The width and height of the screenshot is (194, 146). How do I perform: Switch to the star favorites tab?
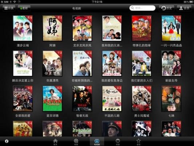tap(138, 142)
